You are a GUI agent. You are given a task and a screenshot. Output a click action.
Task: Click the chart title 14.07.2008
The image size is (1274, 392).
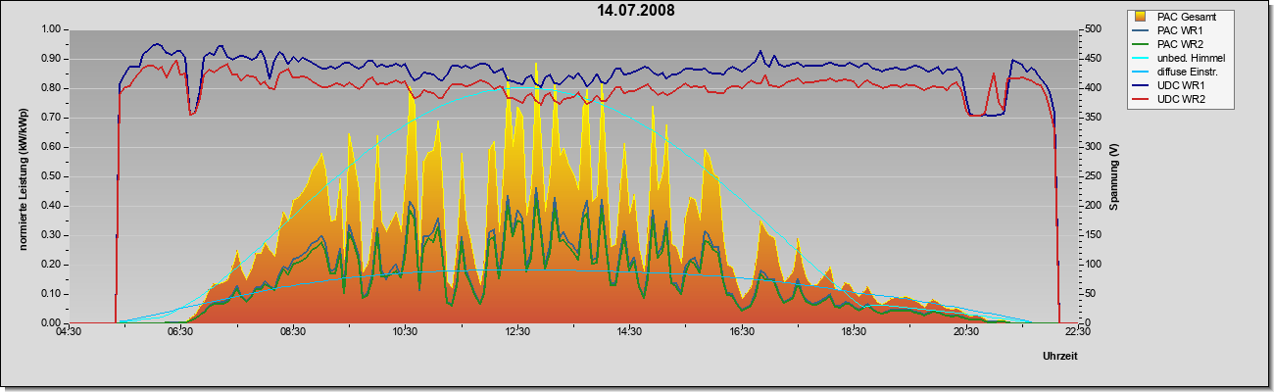click(x=636, y=10)
